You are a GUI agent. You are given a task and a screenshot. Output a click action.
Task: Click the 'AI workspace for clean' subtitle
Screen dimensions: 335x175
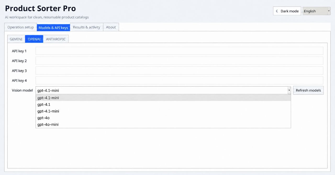tap(47, 17)
